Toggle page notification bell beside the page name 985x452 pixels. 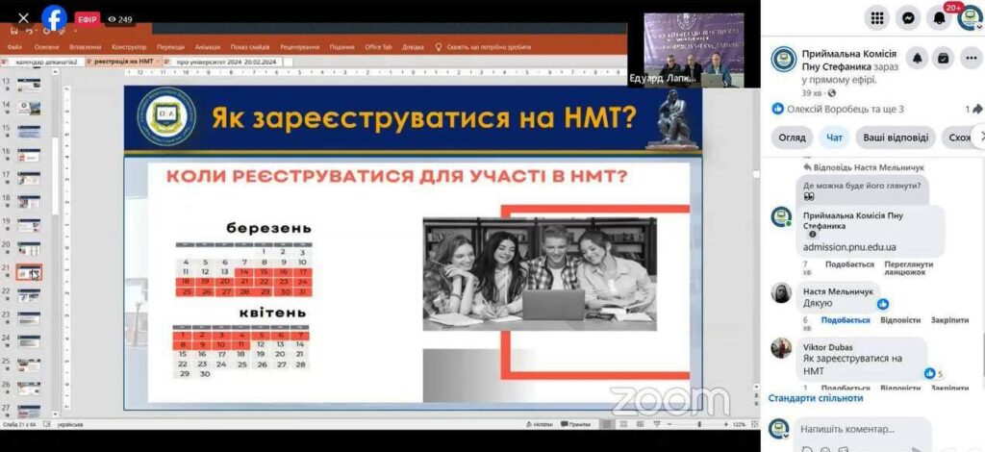(x=917, y=59)
